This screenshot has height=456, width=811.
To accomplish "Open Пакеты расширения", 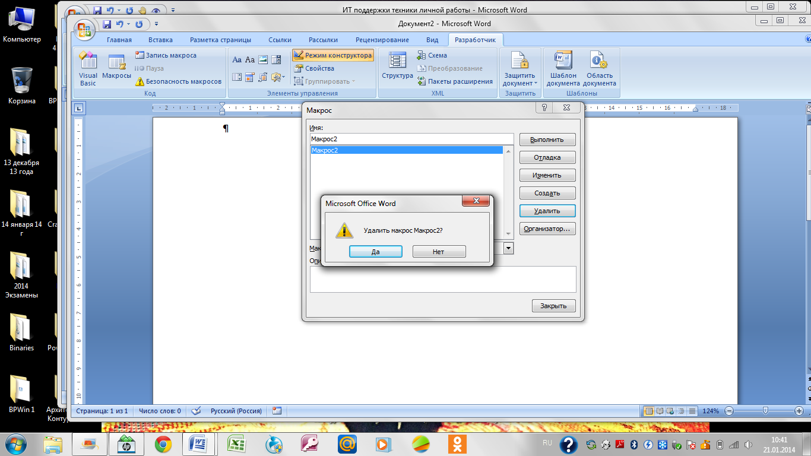I will click(455, 81).
